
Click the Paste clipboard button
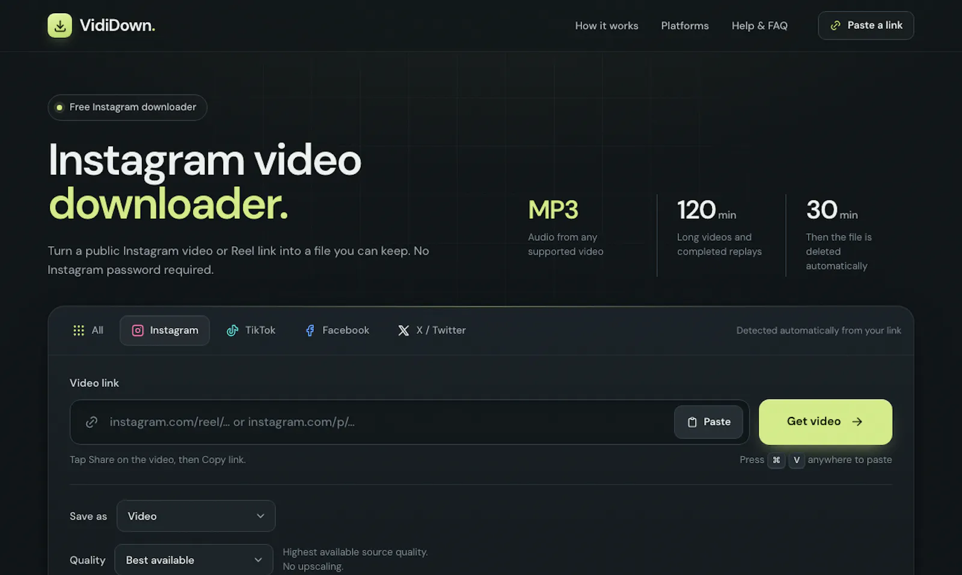point(709,422)
